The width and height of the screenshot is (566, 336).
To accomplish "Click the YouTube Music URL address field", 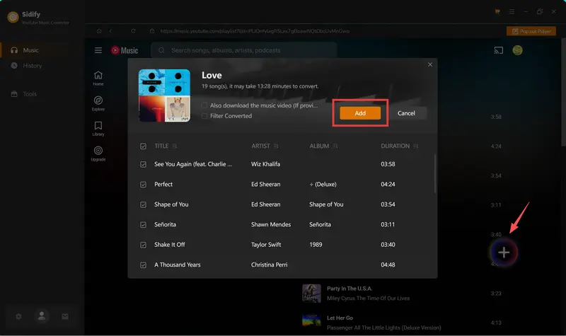I will pos(255,31).
